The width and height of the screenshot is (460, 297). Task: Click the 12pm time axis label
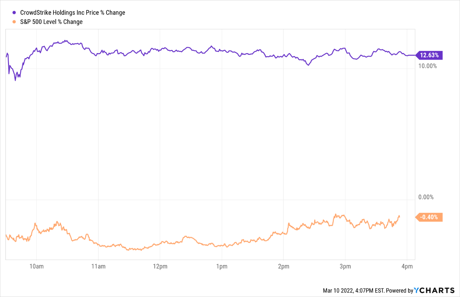[160, 266]
